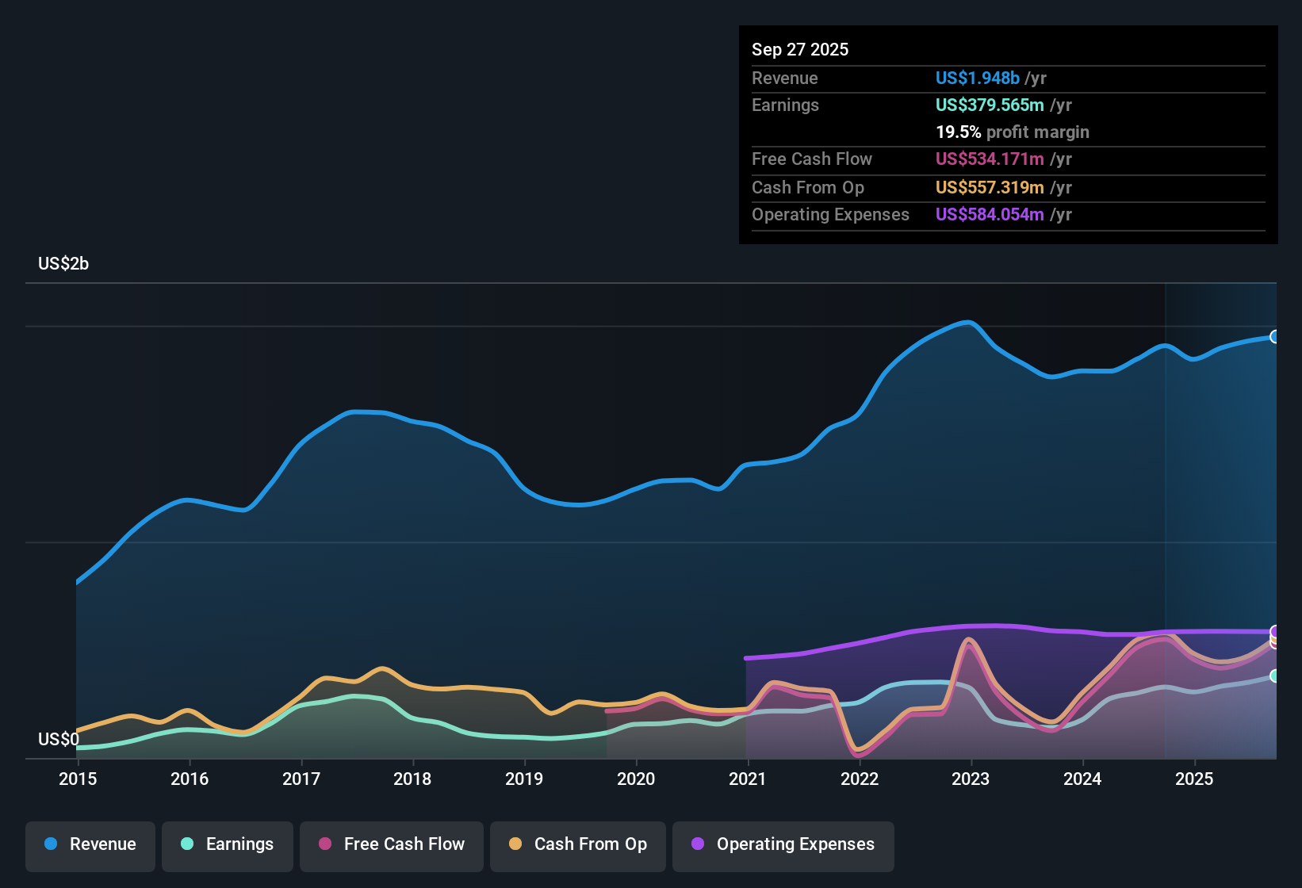This screenshot has height=888, width=1302.
Task: Select the Operating Expenses endpoint marker
Action: click(1274, 632)
